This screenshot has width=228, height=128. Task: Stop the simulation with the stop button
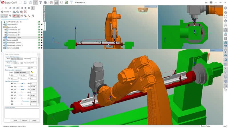25,8
